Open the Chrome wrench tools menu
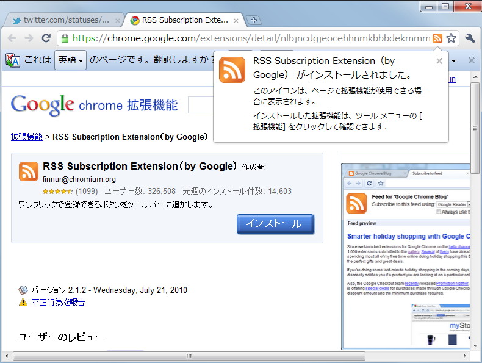The width and height of the screenshot is (482, 363). pyautogui.click(x=470, y=38)
